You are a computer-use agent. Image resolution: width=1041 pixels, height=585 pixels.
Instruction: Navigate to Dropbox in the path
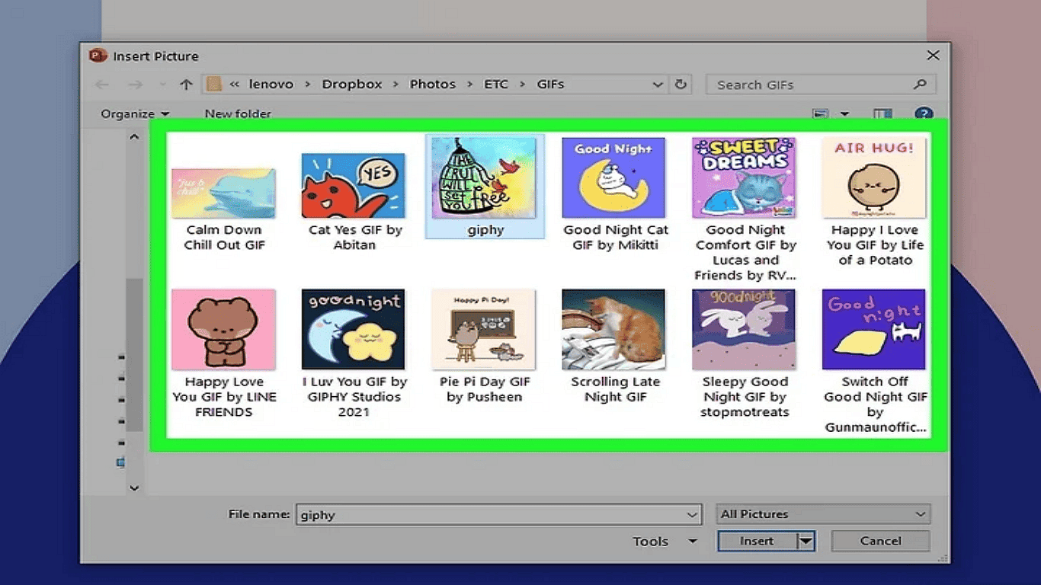[352, 85]
